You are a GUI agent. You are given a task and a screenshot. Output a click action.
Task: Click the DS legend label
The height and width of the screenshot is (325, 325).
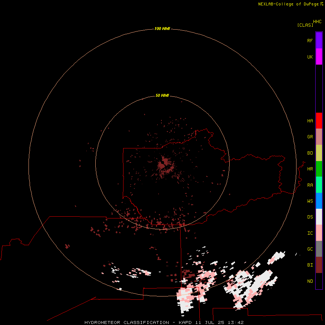click(310, 217)
